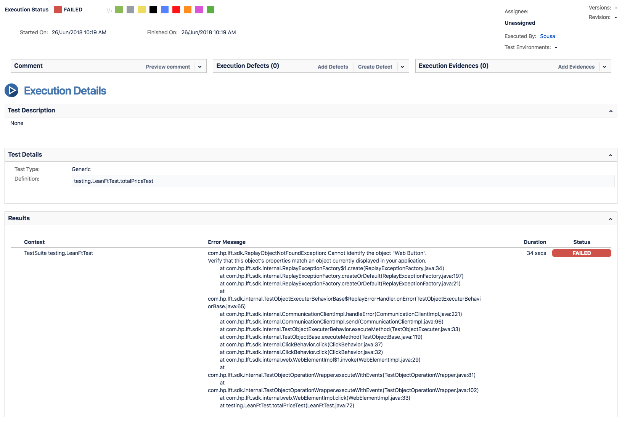This screenshot has width=622, height=423.
Task: Click the ReplayObjectNotFoundException error message line
Action: (x=317, y=253)
